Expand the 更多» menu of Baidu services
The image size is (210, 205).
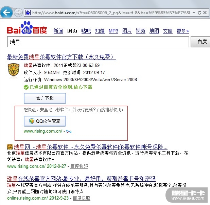point(182,31)
